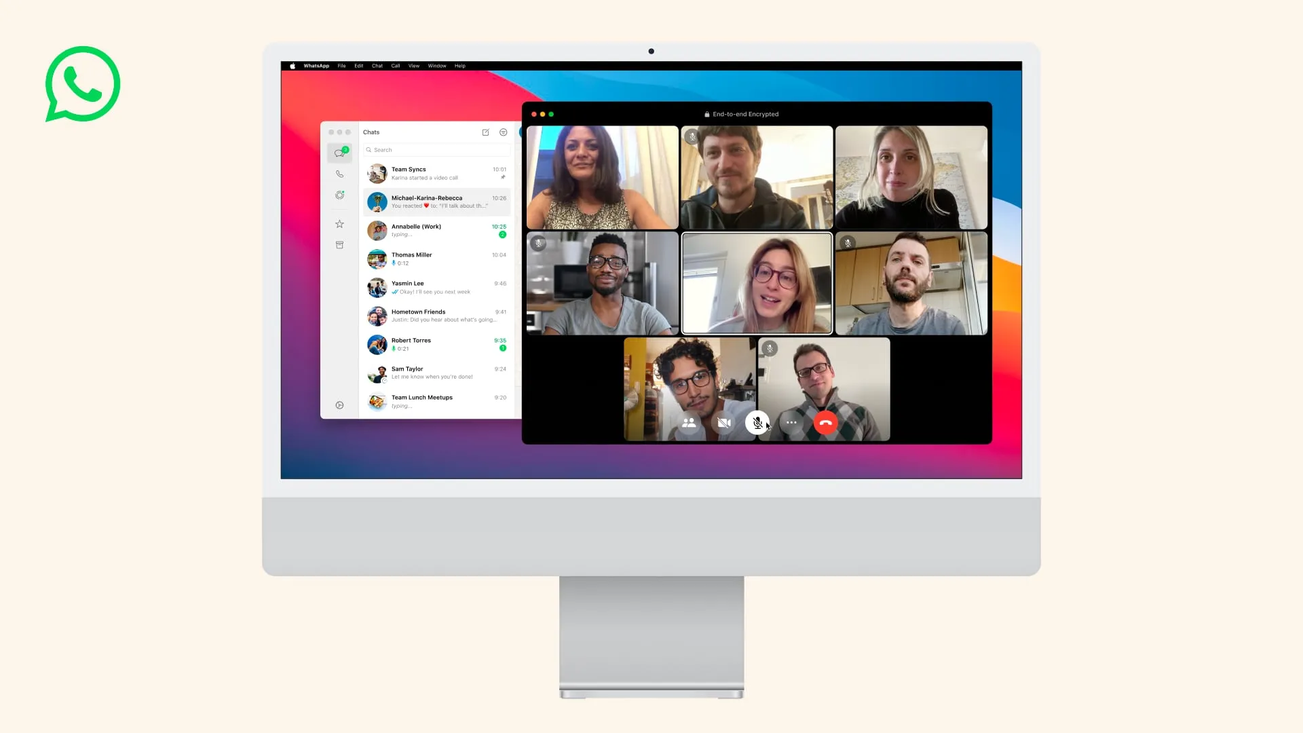Open the WhatsApp View menu item
The width and height of the screenshot is (1303, 733).
tap(413, 65)
